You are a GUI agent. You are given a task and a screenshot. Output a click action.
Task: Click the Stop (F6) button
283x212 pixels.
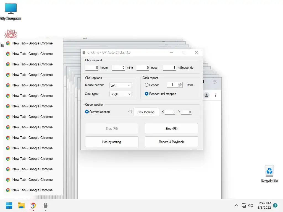pyautogui.click(x=171, y=129)
